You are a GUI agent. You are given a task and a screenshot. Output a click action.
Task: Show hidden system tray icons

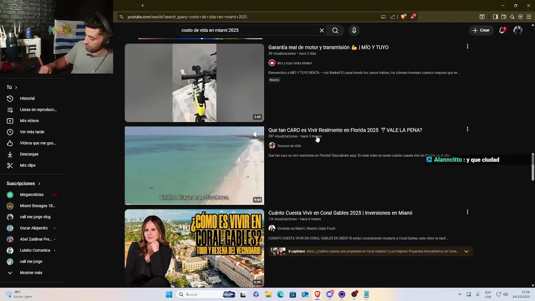[460, 294]
